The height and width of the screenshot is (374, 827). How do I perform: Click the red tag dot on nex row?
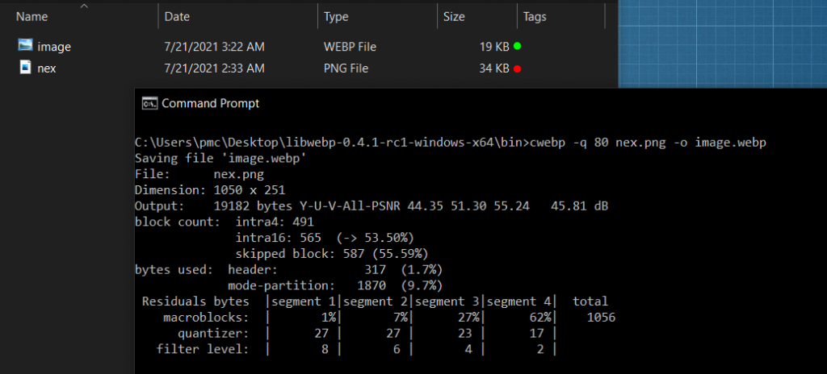pyautogui.click(x=517, y=69)
